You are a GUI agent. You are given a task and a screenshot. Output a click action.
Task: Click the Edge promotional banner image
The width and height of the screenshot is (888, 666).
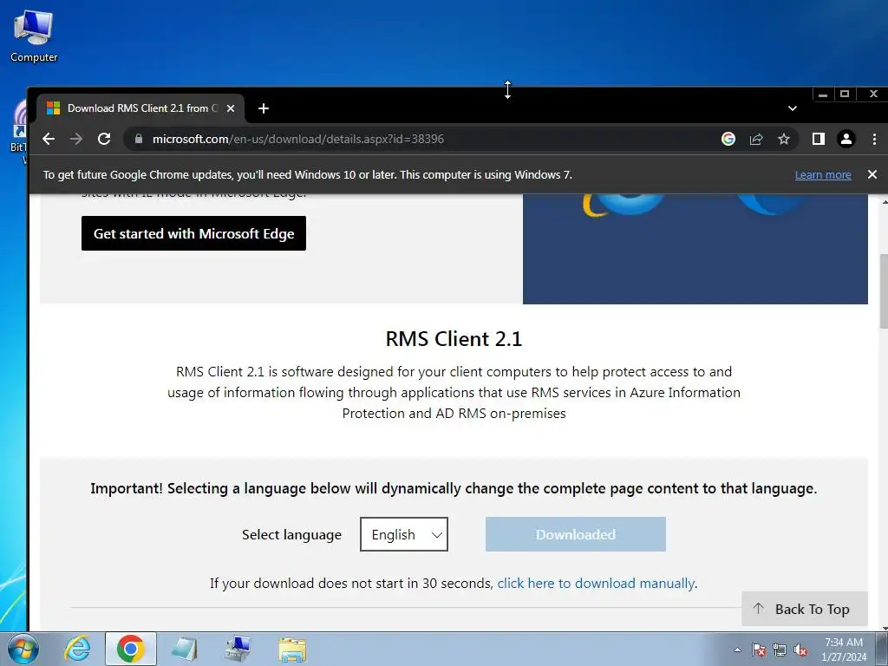(695, 249)
